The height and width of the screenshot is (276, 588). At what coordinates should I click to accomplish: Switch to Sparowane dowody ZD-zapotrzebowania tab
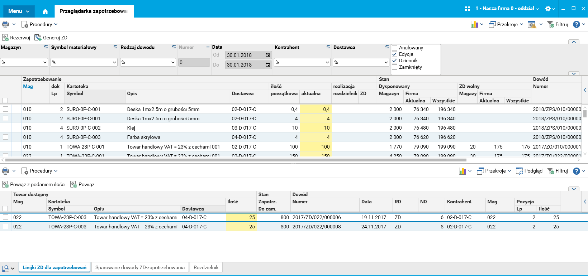(140, 267)
